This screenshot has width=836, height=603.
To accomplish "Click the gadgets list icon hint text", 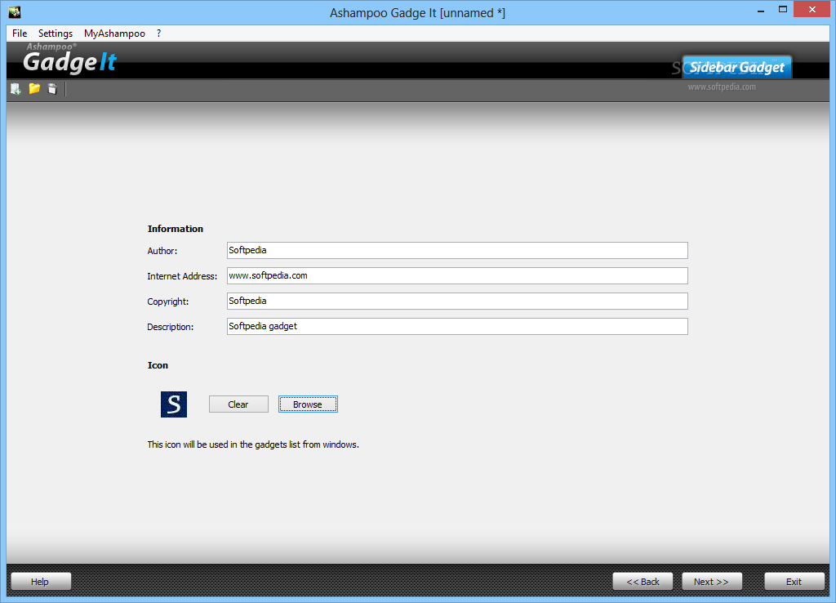I will tap(253, 444).
